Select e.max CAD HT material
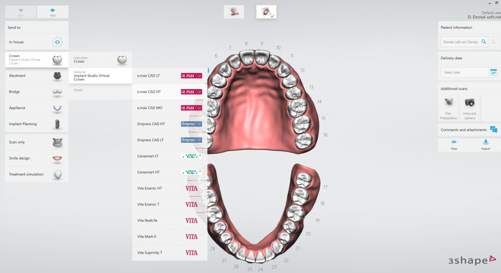Viewport: 501px width, 273px height. point(169,92)
